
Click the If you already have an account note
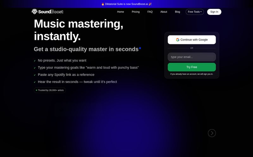click(x=192, y=74)
